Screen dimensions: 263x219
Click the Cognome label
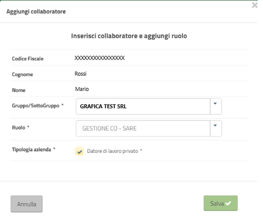tap(22, 74)
